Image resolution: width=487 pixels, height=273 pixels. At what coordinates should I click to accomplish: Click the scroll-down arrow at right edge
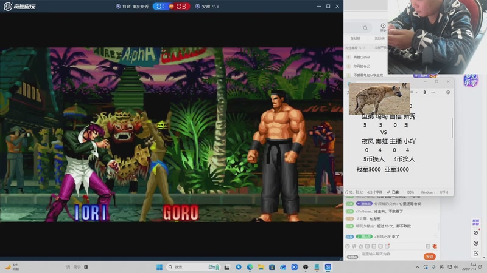483,257
